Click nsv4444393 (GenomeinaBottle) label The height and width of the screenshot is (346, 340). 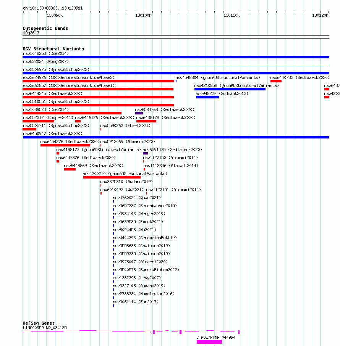coord(145,238)
